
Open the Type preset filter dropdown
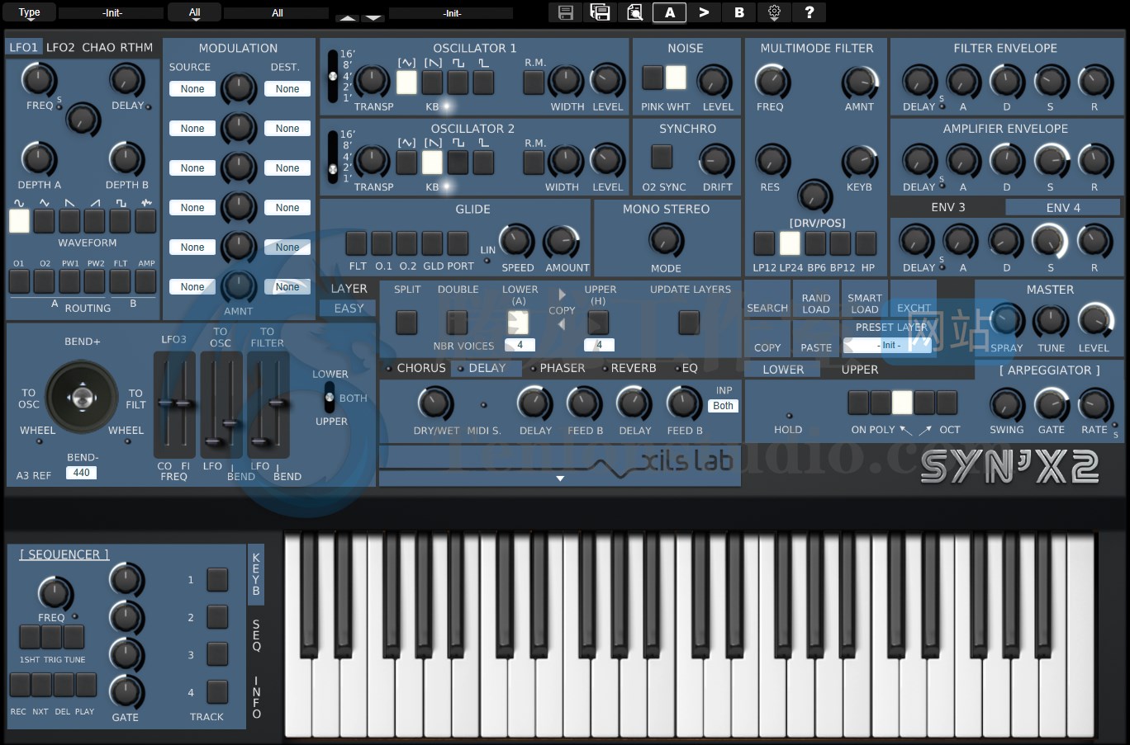pos(29,12)
